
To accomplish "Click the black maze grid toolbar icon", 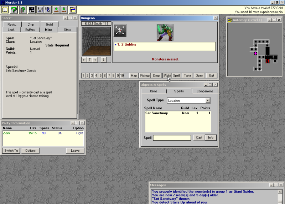I will [x=32, y=10].
